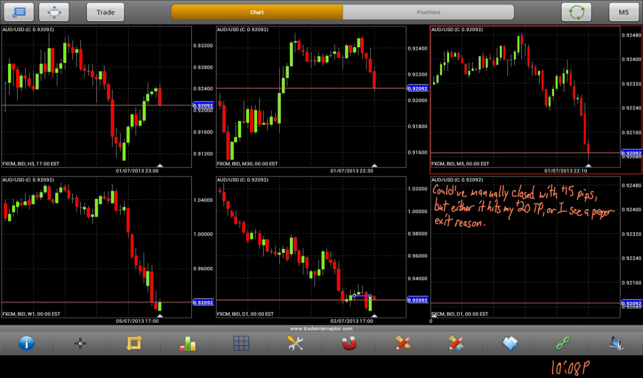The height and width of the screenshot is (378, 643).
Task: Click the 1.04000 axis value on W1 chart
Action: tap(203, 200)
